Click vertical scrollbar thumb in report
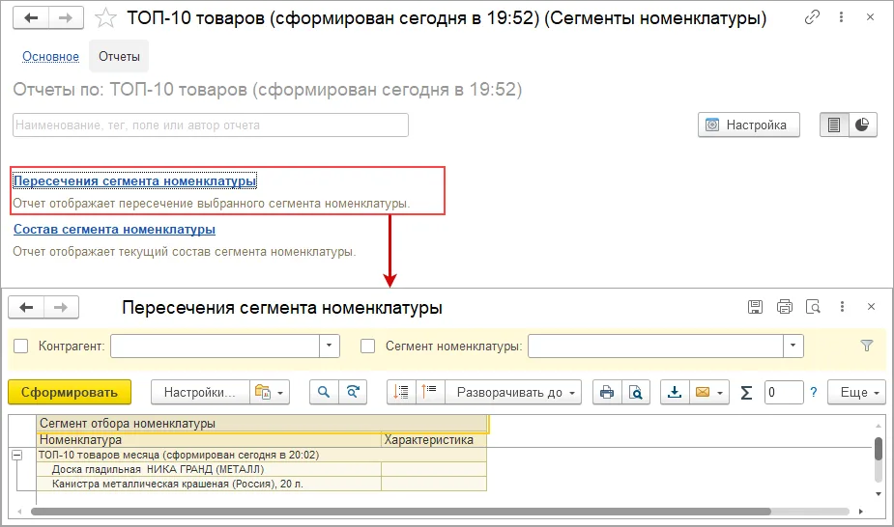 (878, 449)
